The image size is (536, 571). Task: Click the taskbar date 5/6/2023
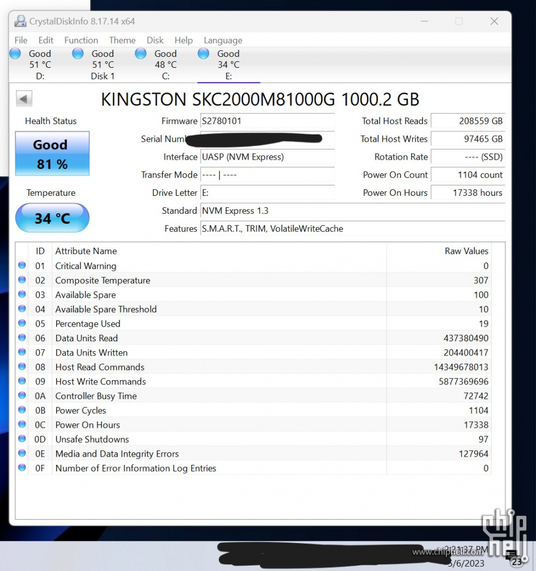[466, 563]
